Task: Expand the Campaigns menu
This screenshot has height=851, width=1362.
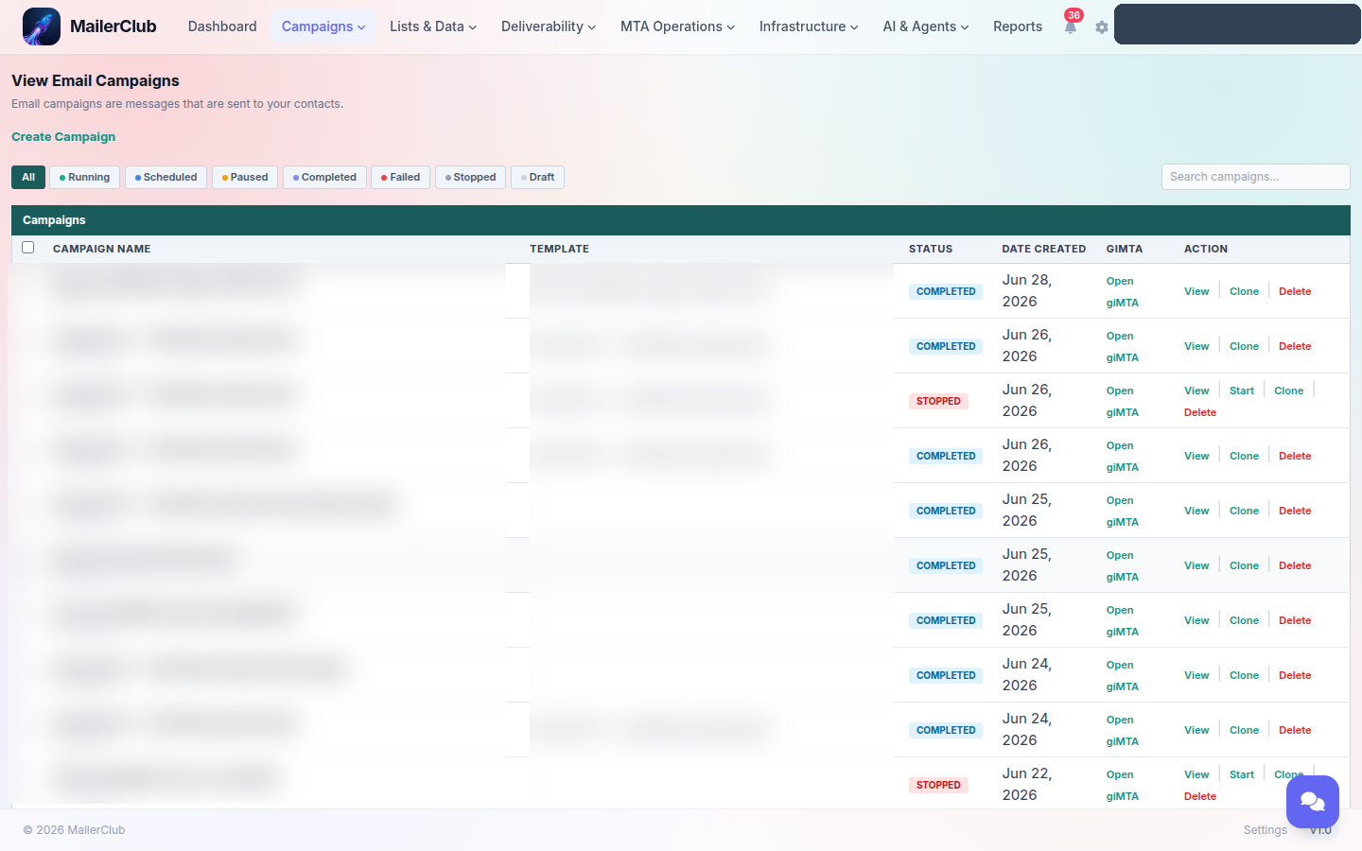Action: [323, 26]
